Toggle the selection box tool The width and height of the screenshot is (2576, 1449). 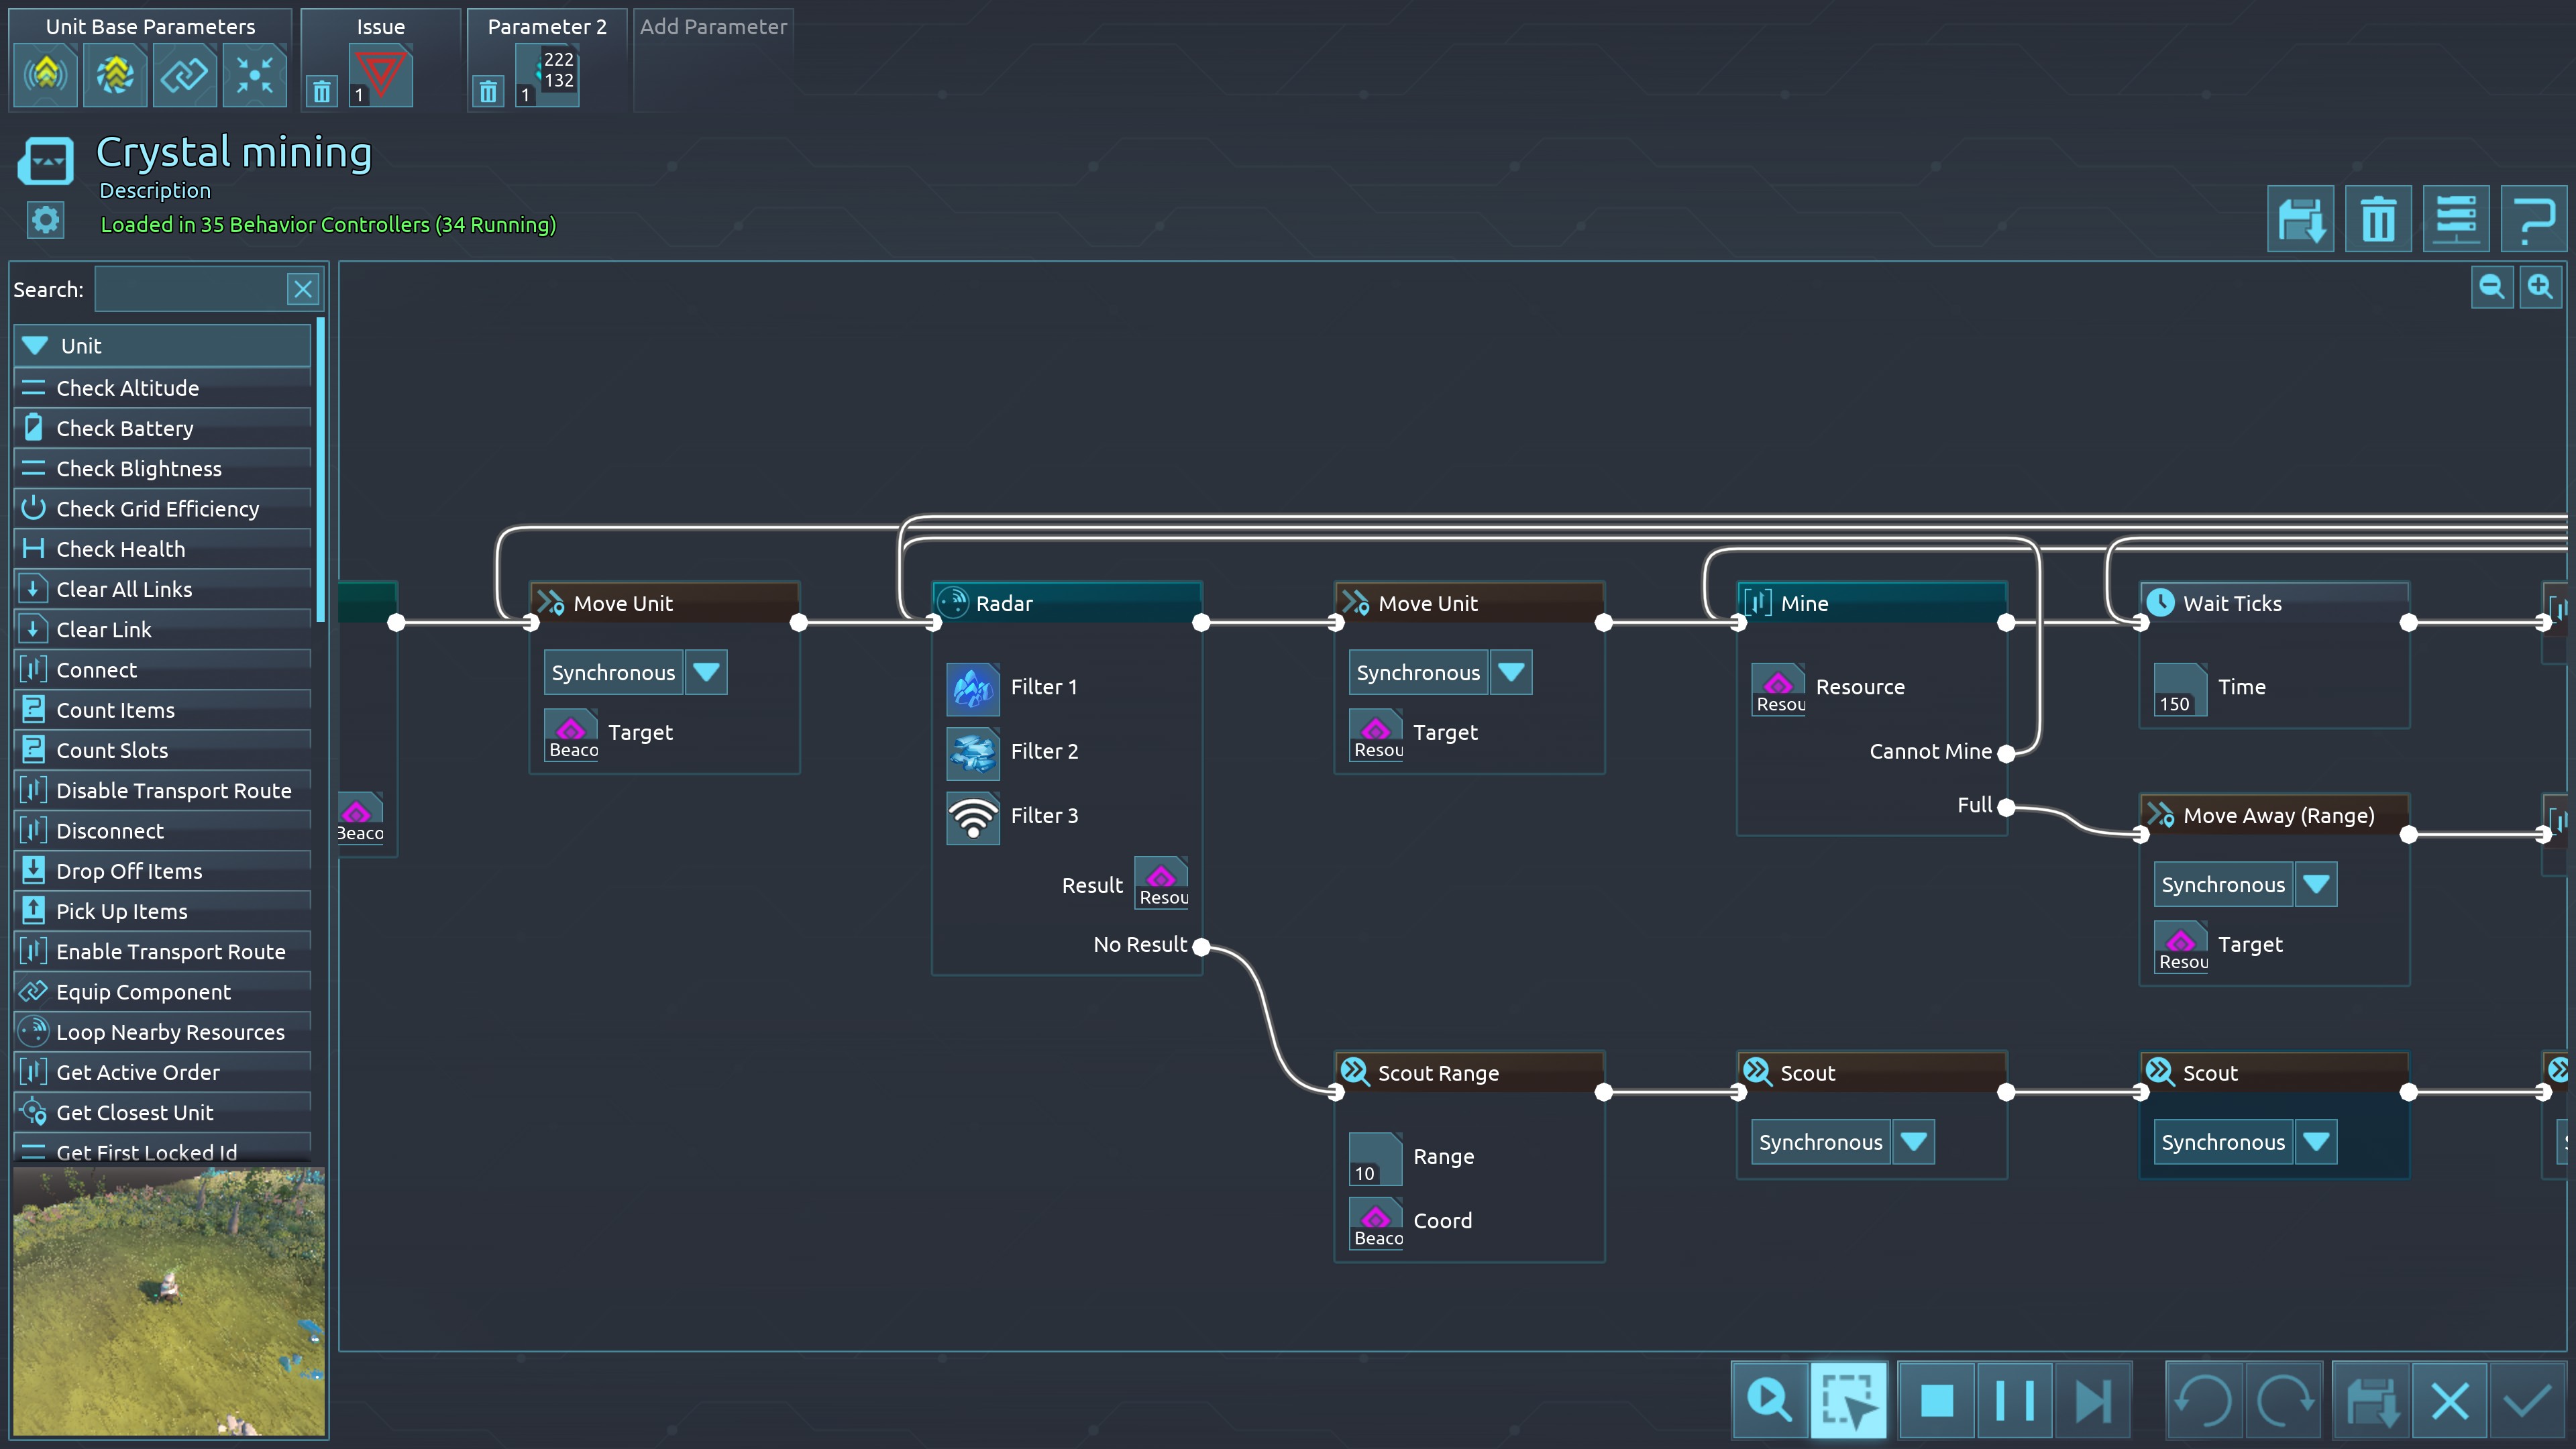tap(1848, 1400)
